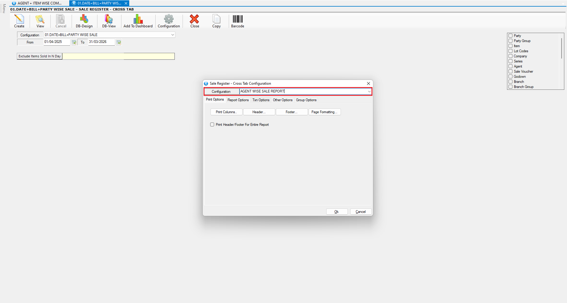Click the Print Columns button

pos(226,112)
